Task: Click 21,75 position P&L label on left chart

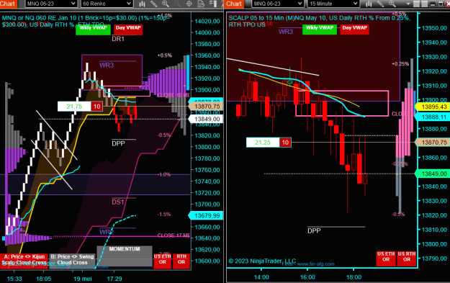Action: (74, 107)
